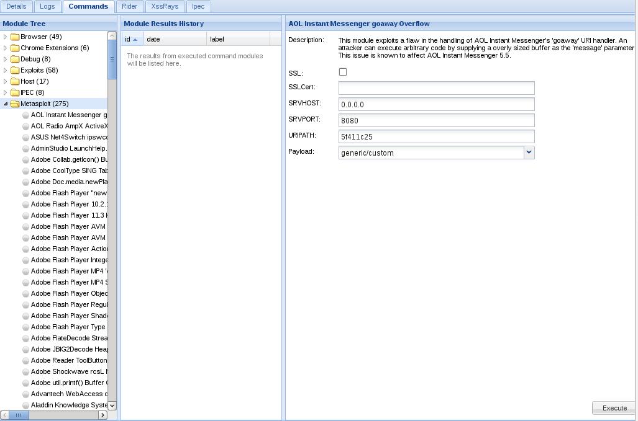This screenshot has width=638, height=421.
Task: Sort results by the date column header
Action: tap(175, 40)
